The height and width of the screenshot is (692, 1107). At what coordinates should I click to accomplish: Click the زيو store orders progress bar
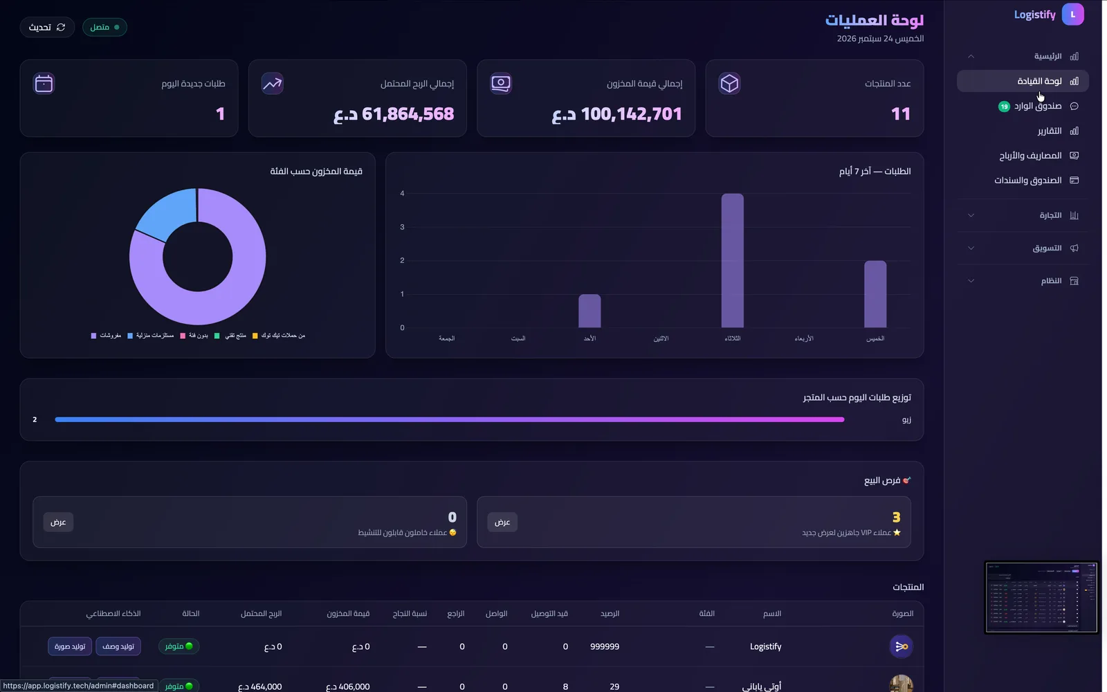(450, 419)
